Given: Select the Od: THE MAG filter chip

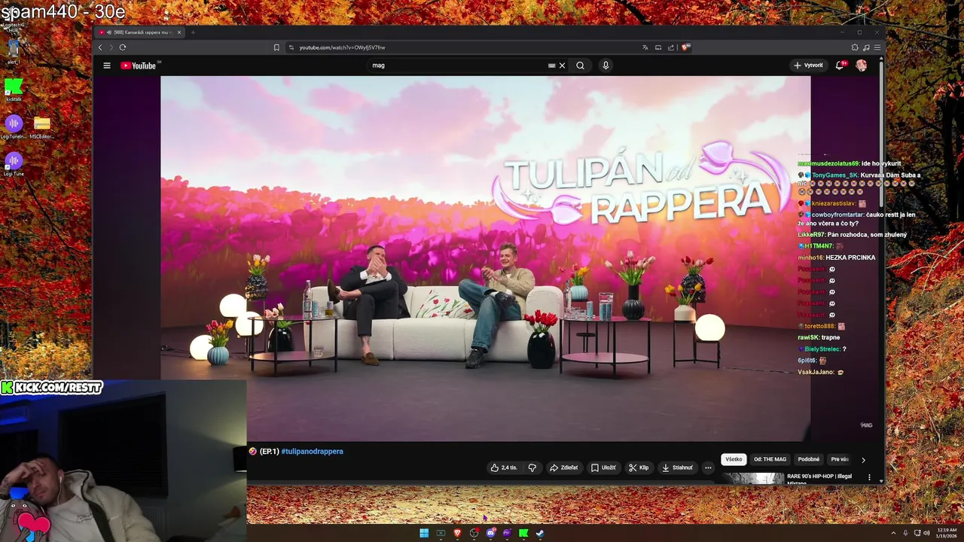Looking at the screenshot, I should click(x=770, y=459).
